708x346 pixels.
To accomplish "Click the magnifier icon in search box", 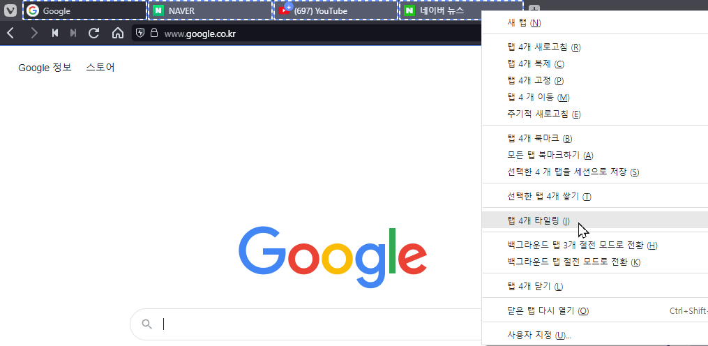I will [x=146, y=324].
